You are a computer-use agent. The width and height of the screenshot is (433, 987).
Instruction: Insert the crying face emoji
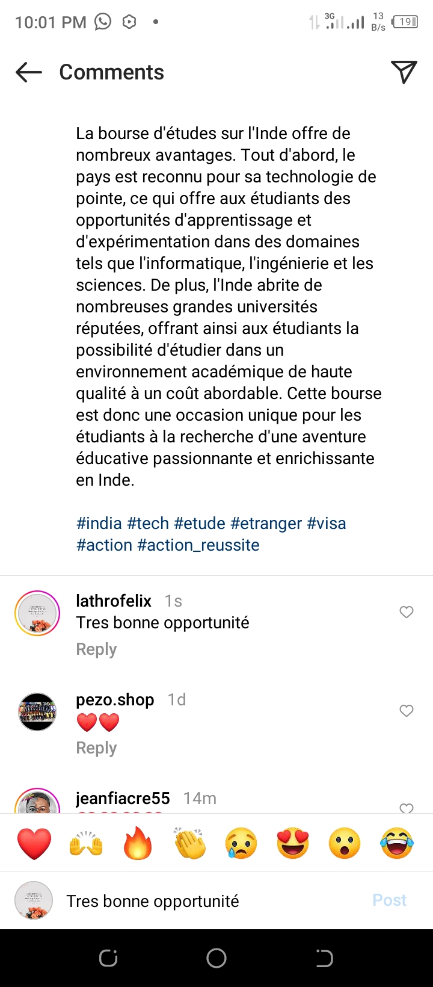[x=241, y=843]
